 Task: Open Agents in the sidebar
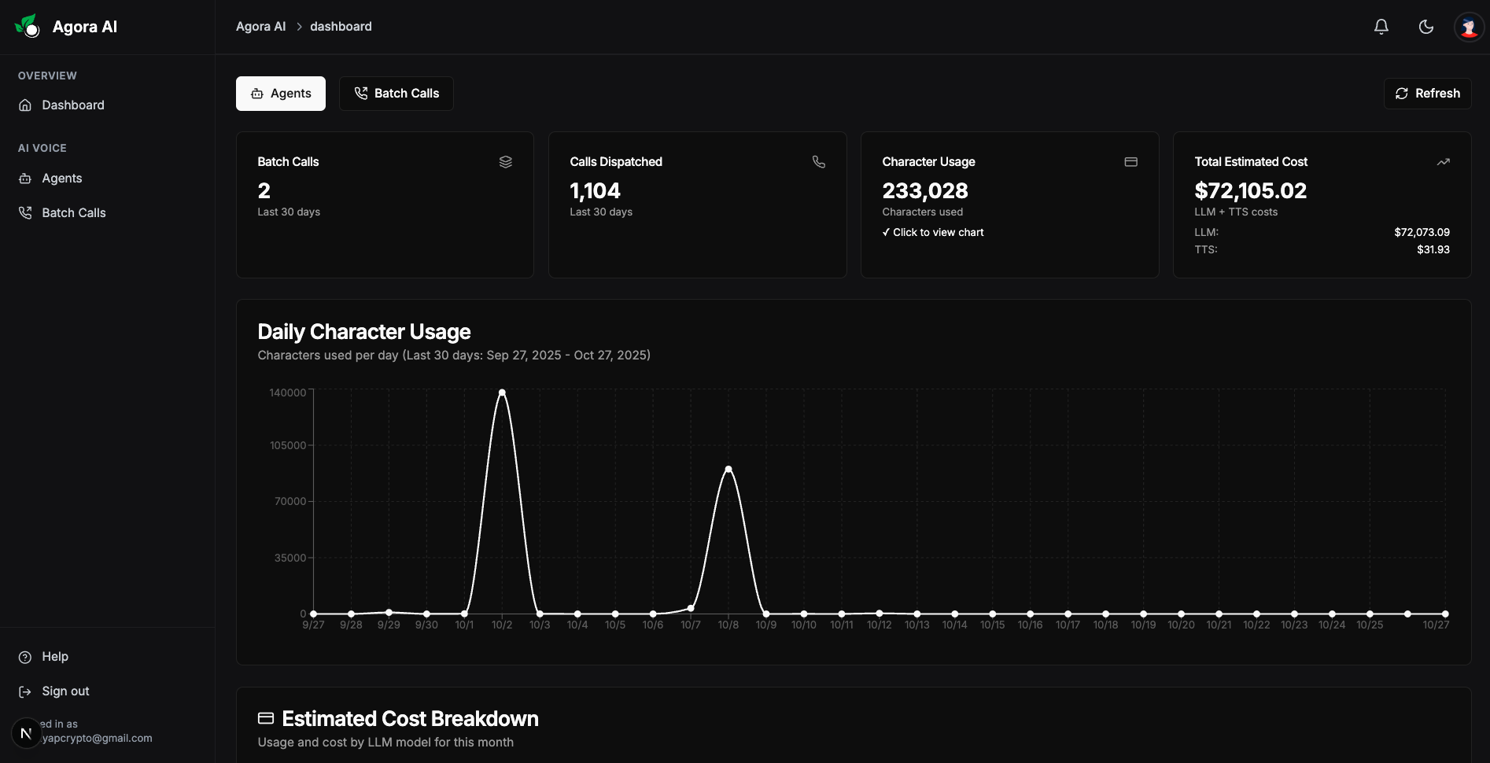pos(61,179)
